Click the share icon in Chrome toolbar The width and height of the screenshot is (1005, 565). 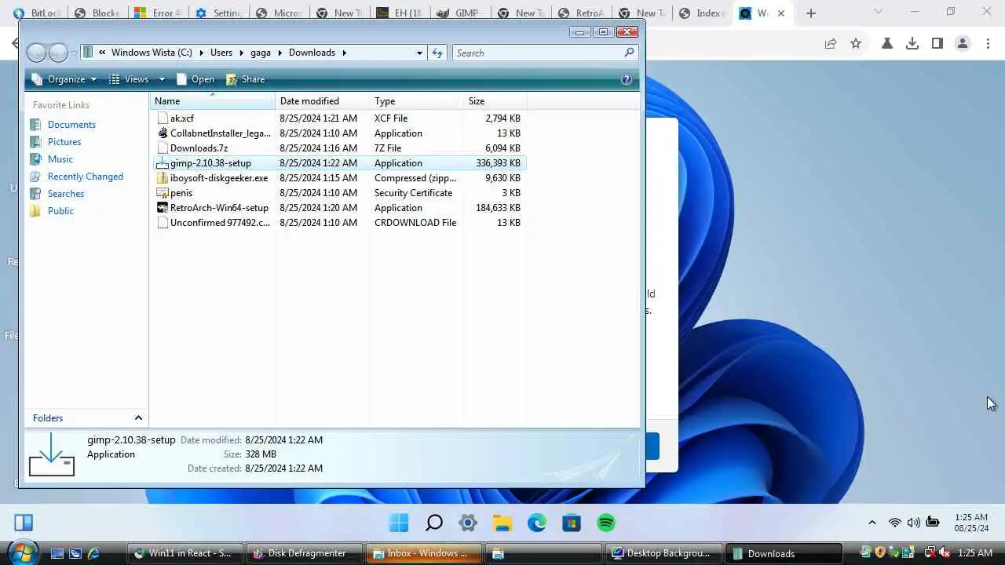tap(831, 44)
